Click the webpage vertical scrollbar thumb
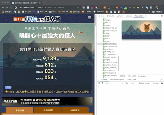The image size is (164, 115). (96, 21)
